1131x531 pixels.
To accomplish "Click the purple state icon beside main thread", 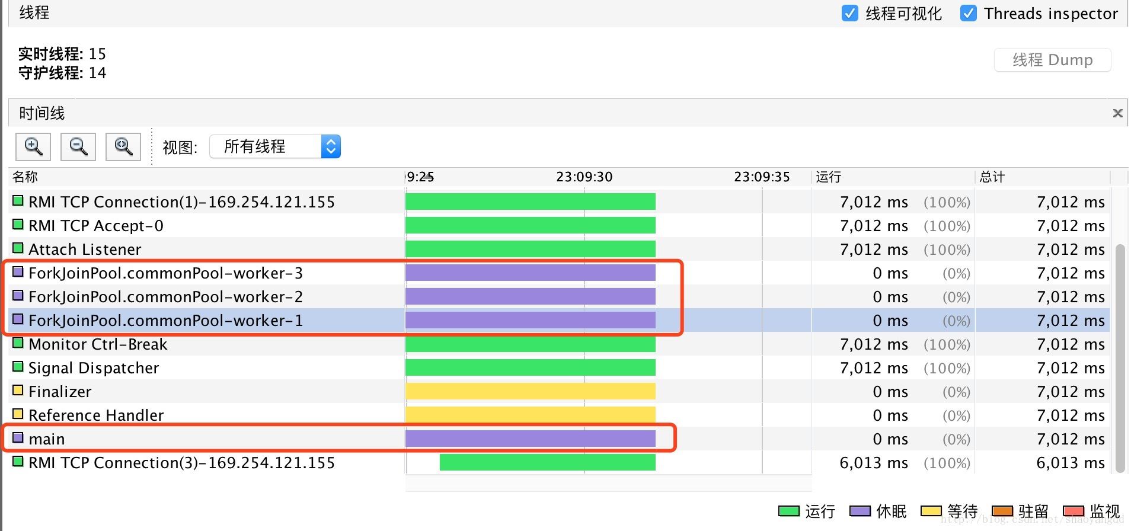I will [x=18, y=438].
